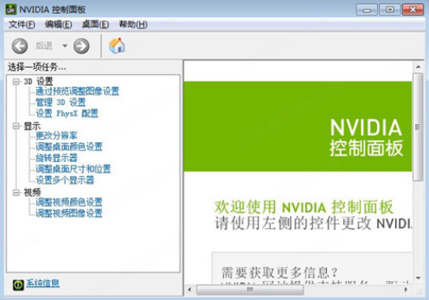The width and height of the screenshot is (429, 300).
Task: Collapse the 显示 tree node
Action: click(16, 126)
